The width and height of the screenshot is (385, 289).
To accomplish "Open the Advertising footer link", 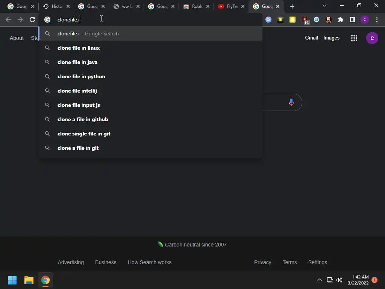I will [71, 262].
